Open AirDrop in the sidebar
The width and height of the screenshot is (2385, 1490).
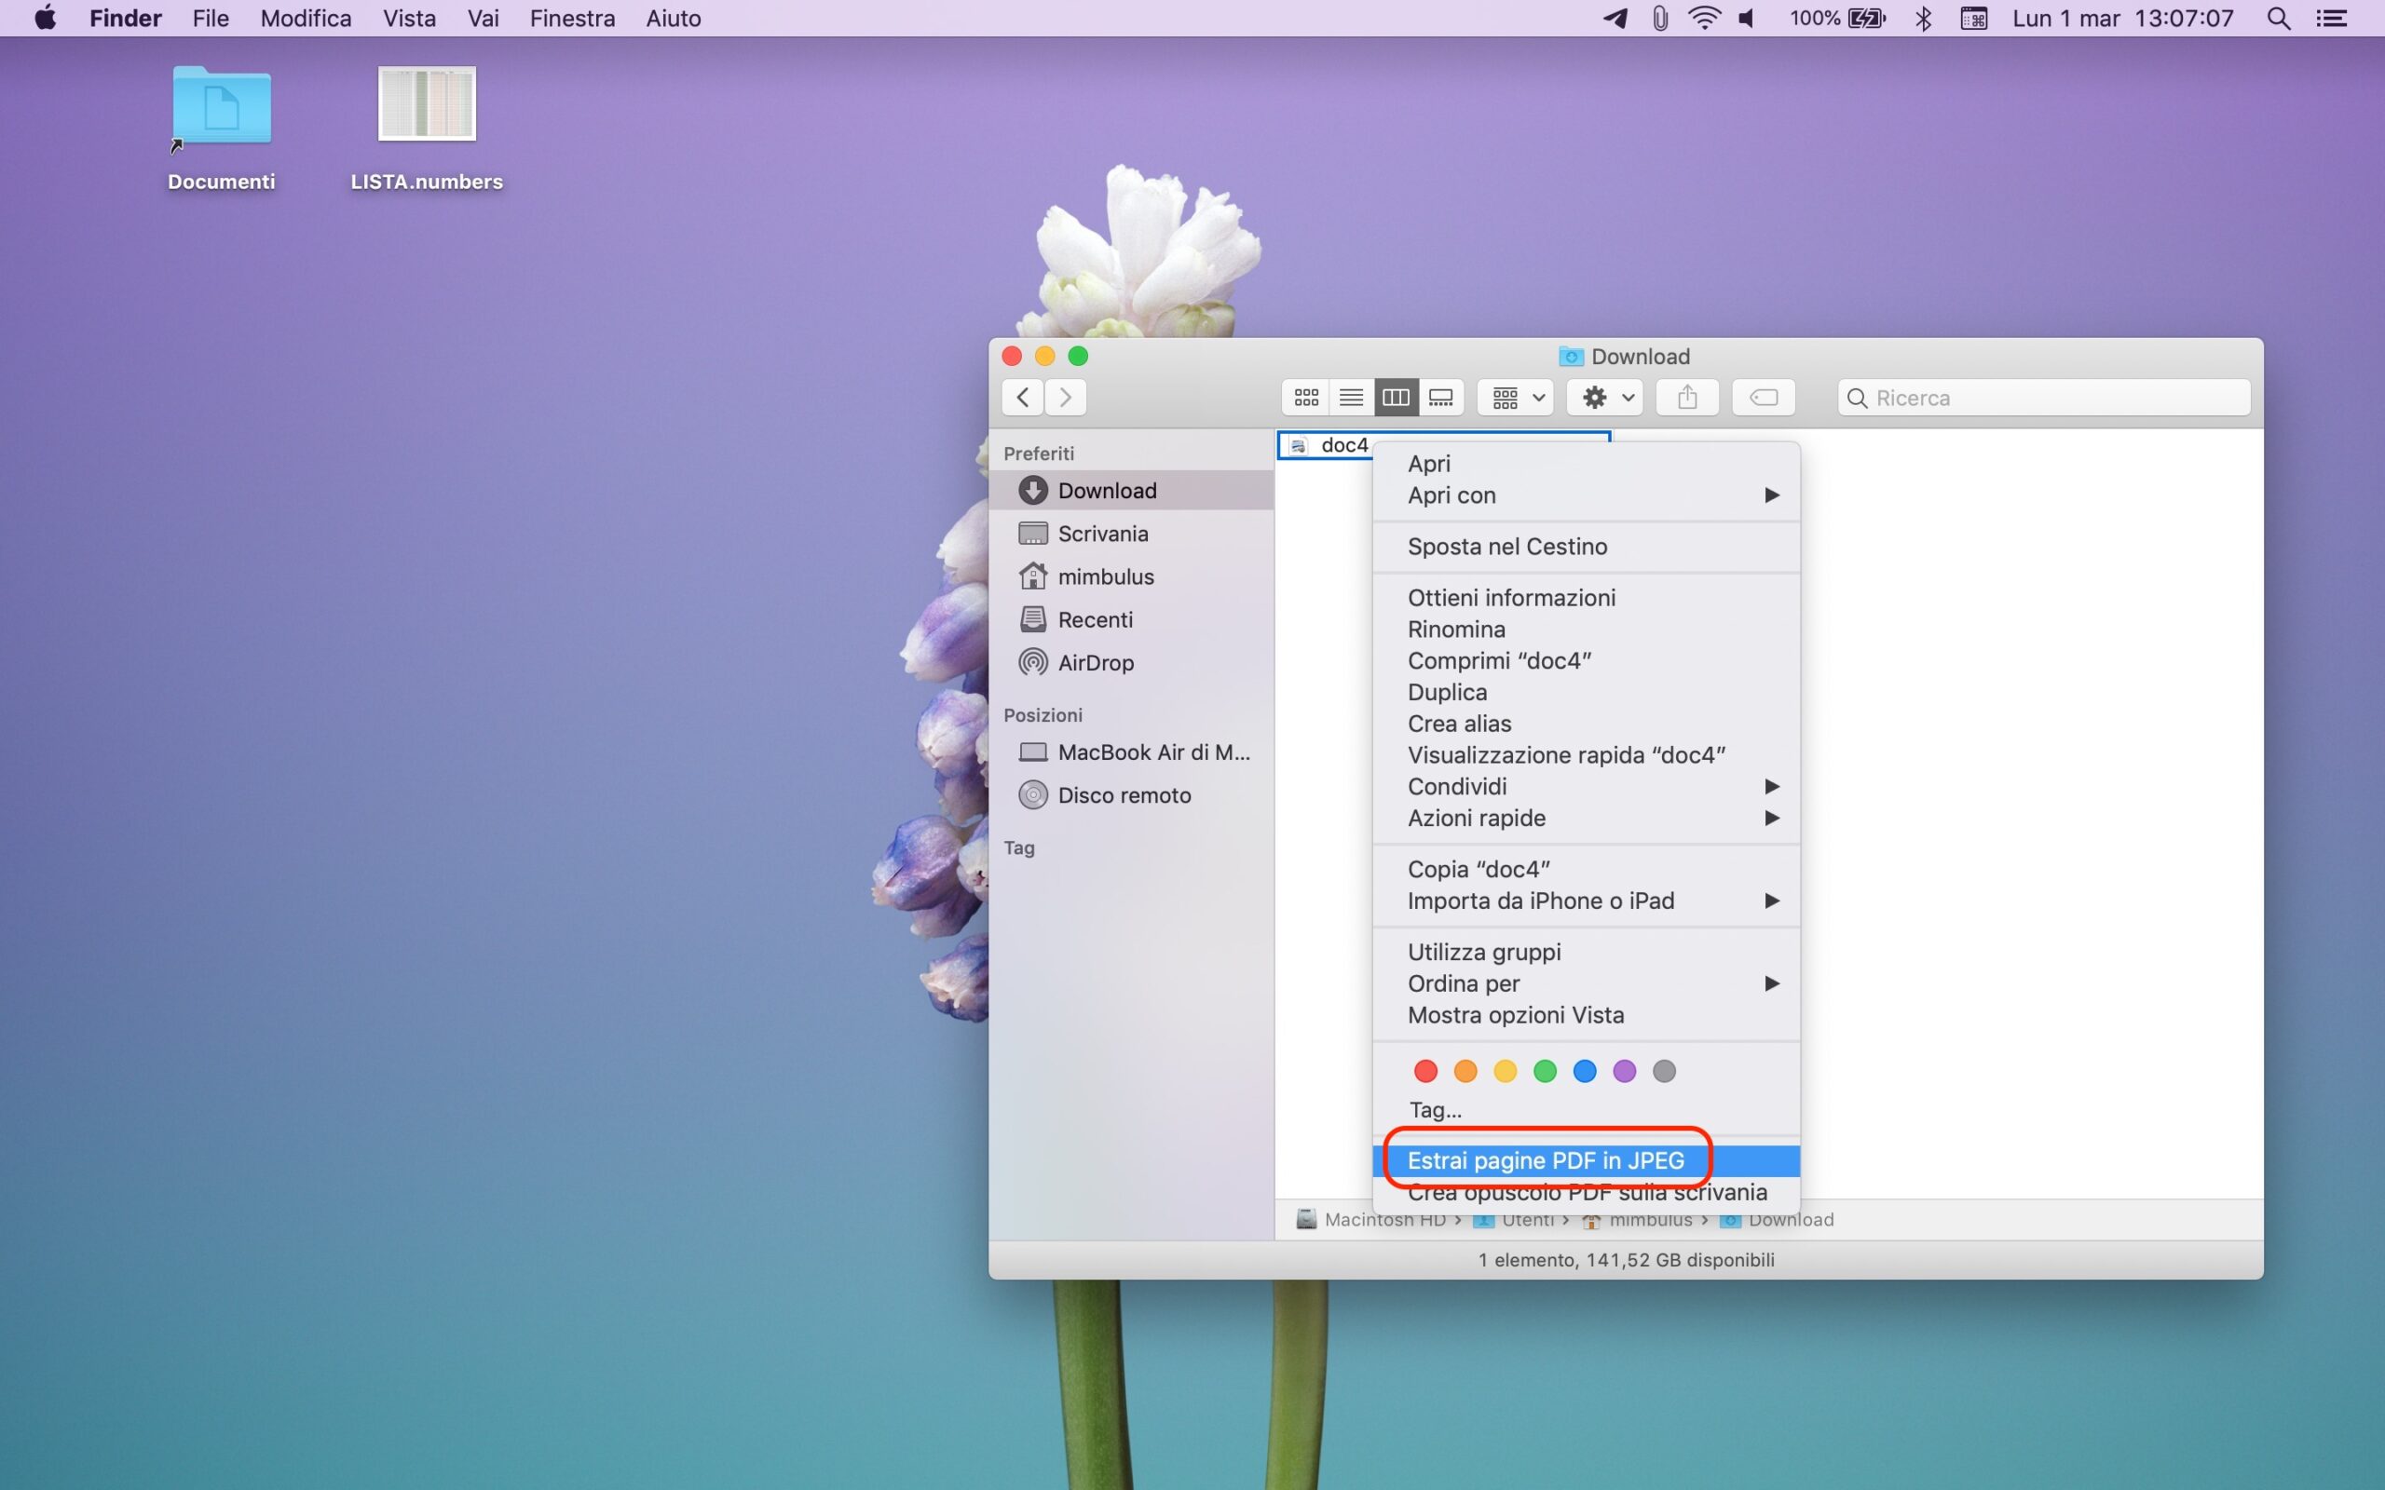point(1095,663)
